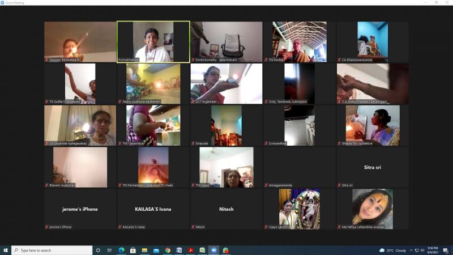Click the Windows Start button
The image size is (453, 255).
coord(6,250)
